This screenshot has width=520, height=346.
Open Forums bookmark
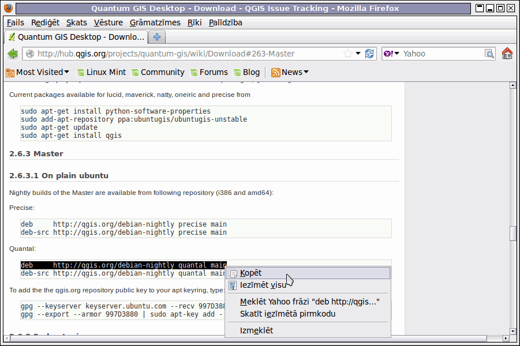tap(210, 72)
